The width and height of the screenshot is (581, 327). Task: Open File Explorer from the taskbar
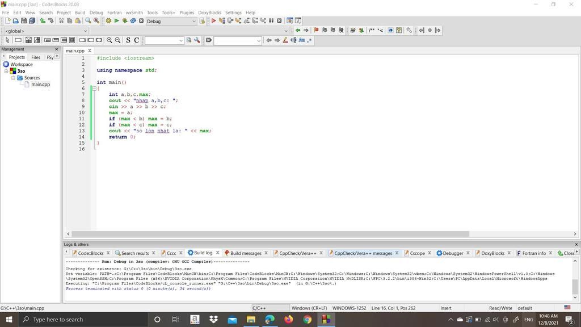tap(251, 319)
